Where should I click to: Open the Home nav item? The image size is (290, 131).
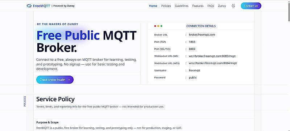(x=153, y=6)
